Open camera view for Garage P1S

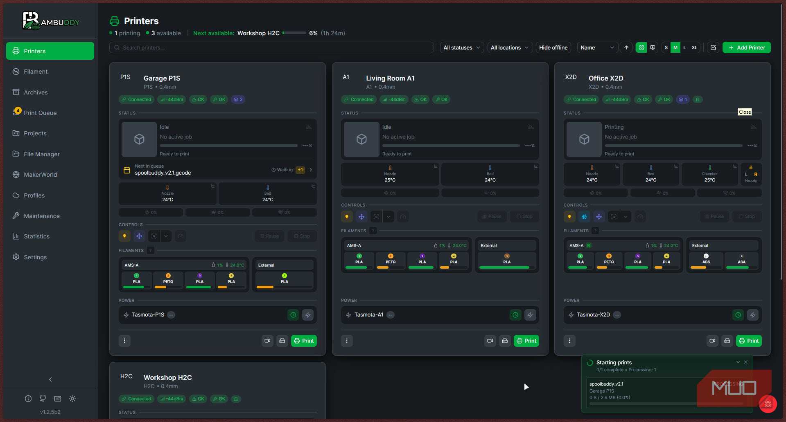click(267, 341)
